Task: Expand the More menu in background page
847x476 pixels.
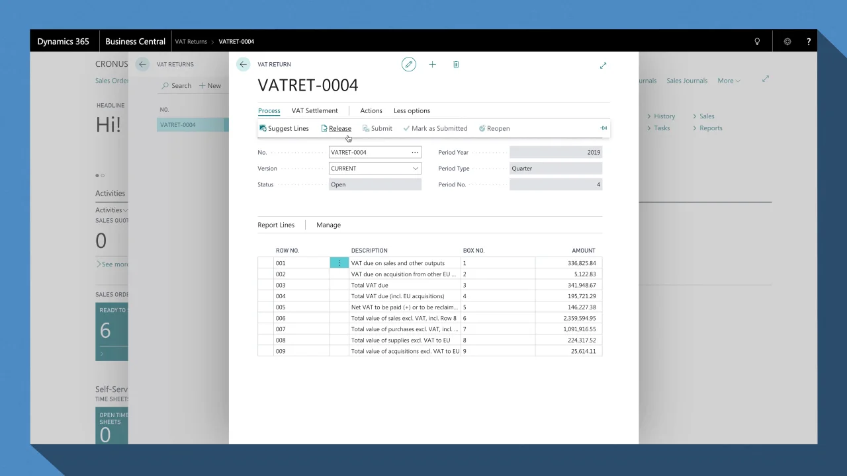Action: pos(729,81)
